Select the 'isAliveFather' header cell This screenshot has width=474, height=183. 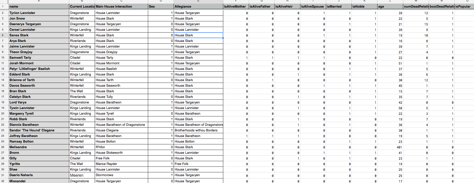tap(262, 7)
